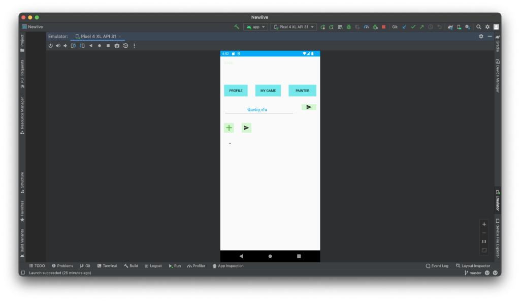The height and width of the screenshot is (301, 520).
Task: Expand the spinner arrow in the app
Action: (230, 143)
